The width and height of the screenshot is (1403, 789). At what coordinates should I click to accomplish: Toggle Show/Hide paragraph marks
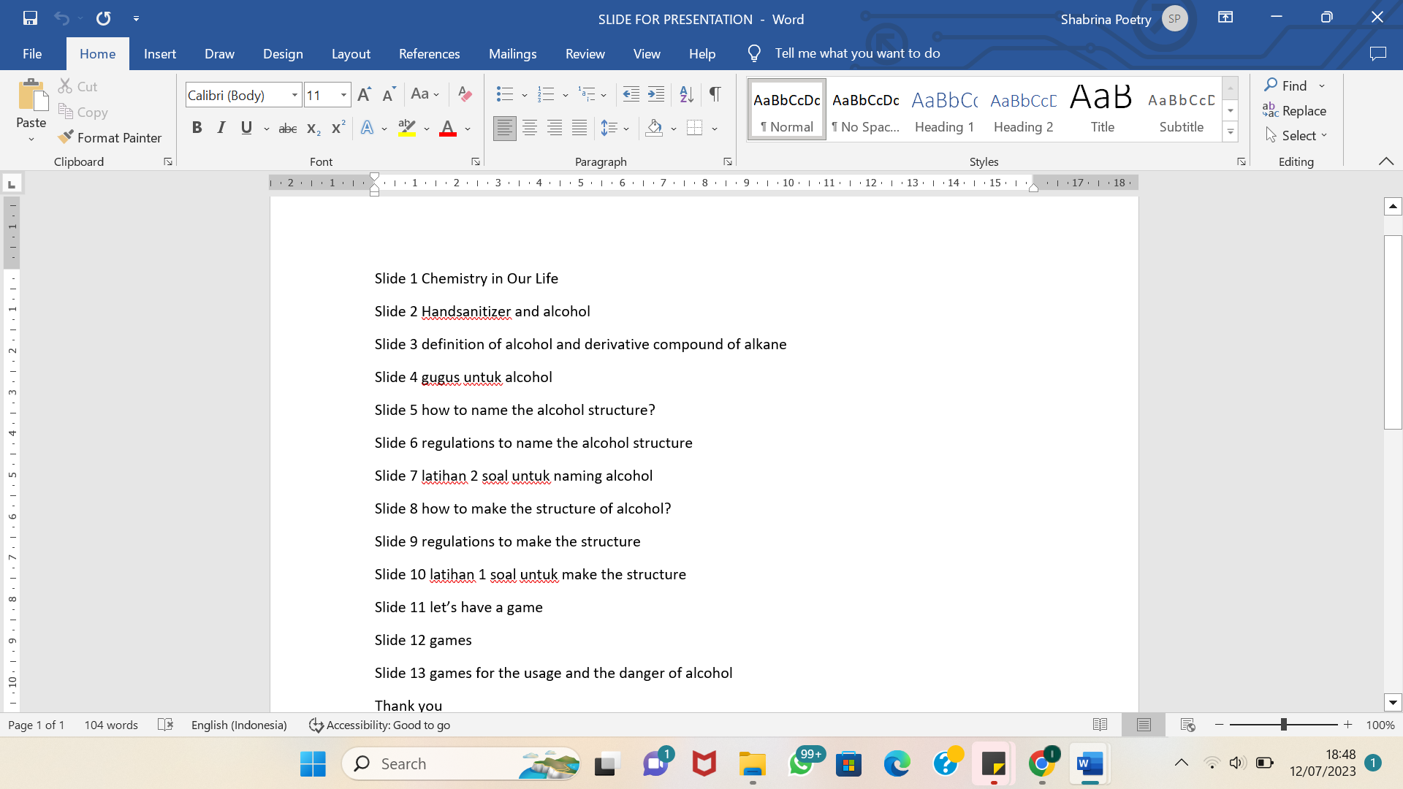pos(715,94)
